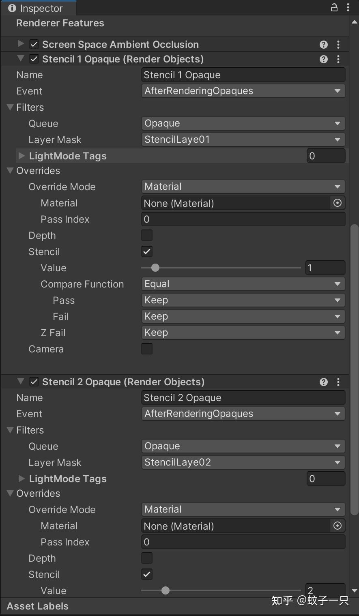Click help icon on Screen Space Ambient Occlusion

pos(323,44)
